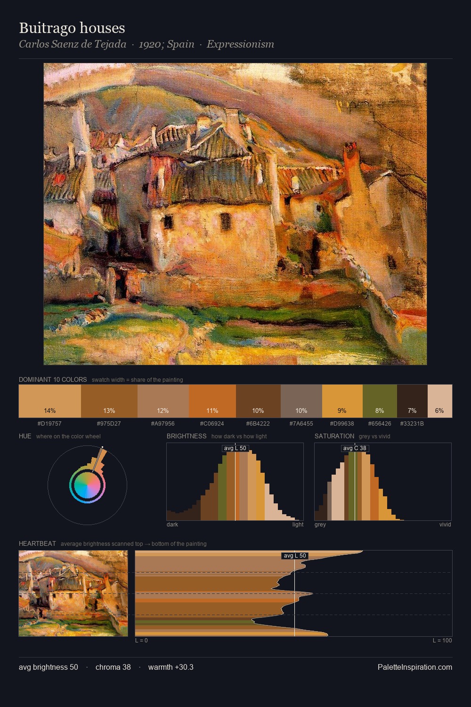The height and width of the screenshot is (707, 471).
Task: Click the warmth +30.3 footer text
Action: point(171,667)
